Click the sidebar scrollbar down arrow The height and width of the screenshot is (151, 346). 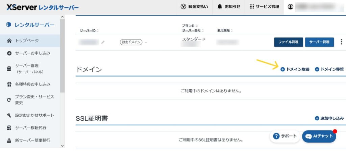[x=62, y=146]
